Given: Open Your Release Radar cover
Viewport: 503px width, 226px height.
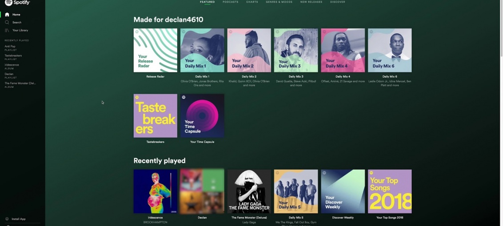Looking at the screenshot, I should click(x=155, y=50).
